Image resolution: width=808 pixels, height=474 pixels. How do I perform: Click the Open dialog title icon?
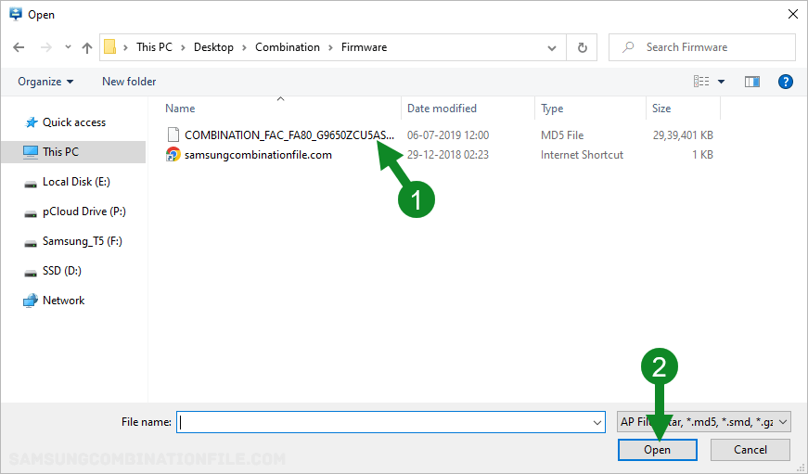[16, 14]
